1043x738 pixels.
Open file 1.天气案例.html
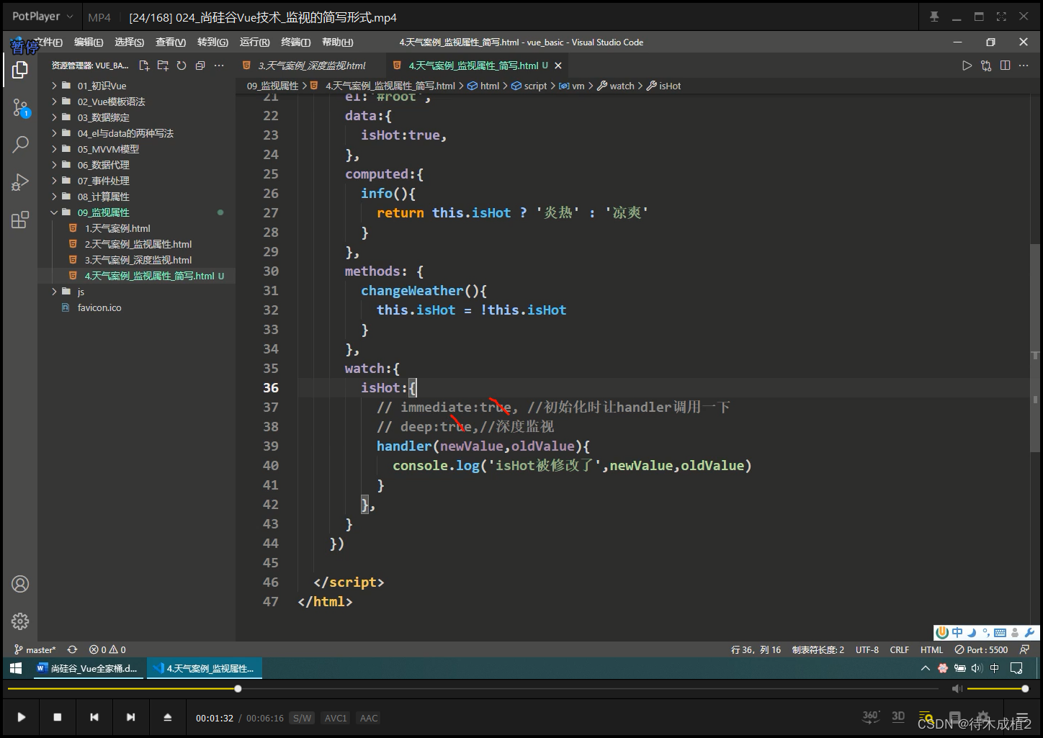pyautogui.click(x=117, y=228)
